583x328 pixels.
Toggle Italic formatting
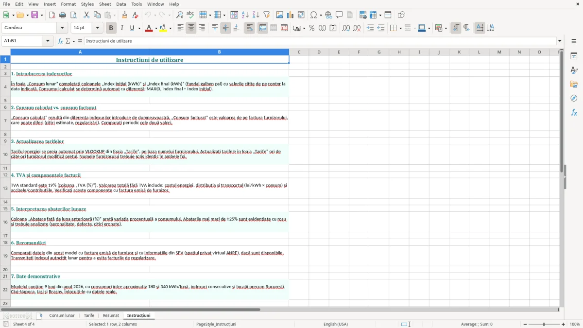[x=121, y=28]
